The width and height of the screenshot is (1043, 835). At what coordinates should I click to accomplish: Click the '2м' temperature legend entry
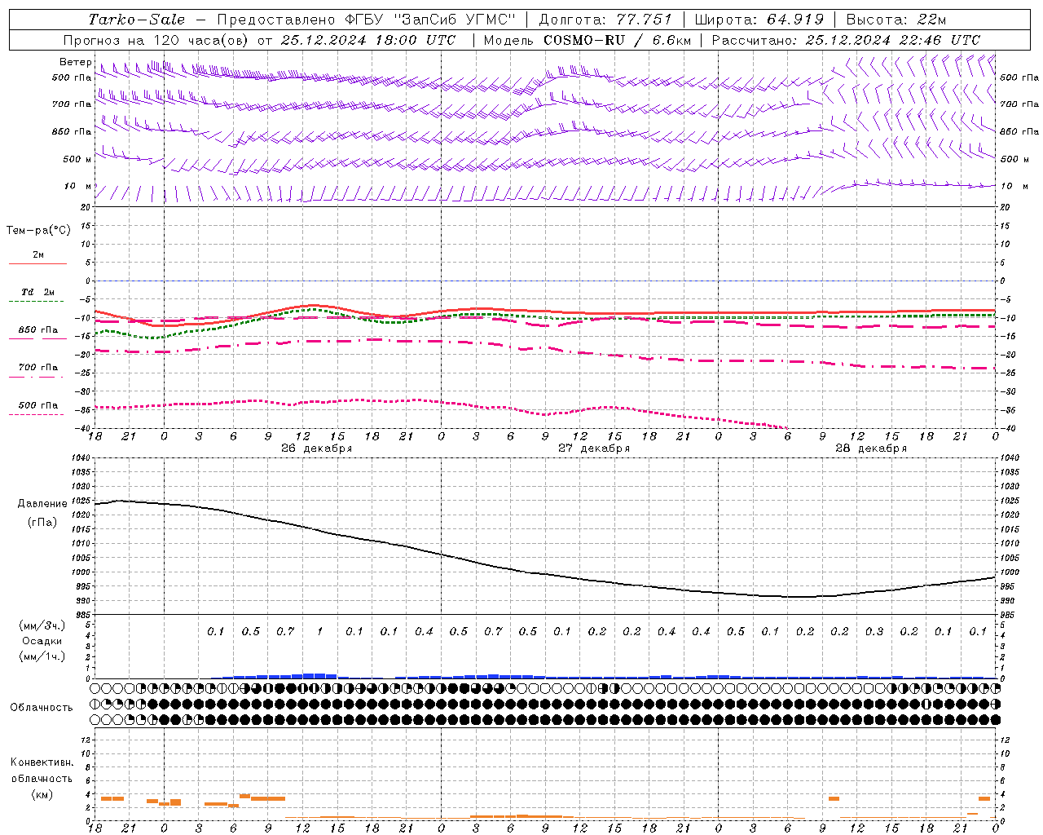coord(38,255)
